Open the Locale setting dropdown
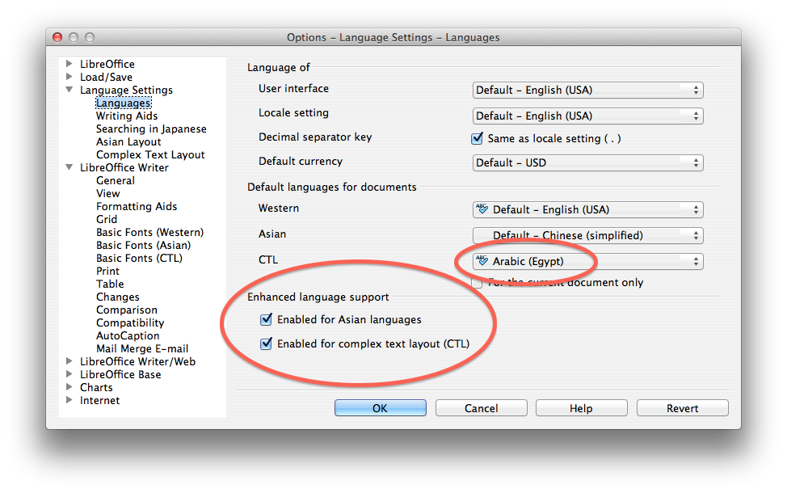Viewport: 787px width, 493px height. pyautogui.click(x=587, y=116)
